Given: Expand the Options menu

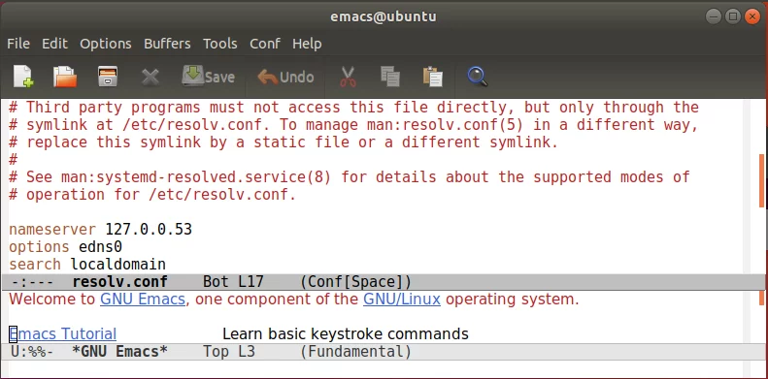Looking at the screenshot, I should 106,44.
